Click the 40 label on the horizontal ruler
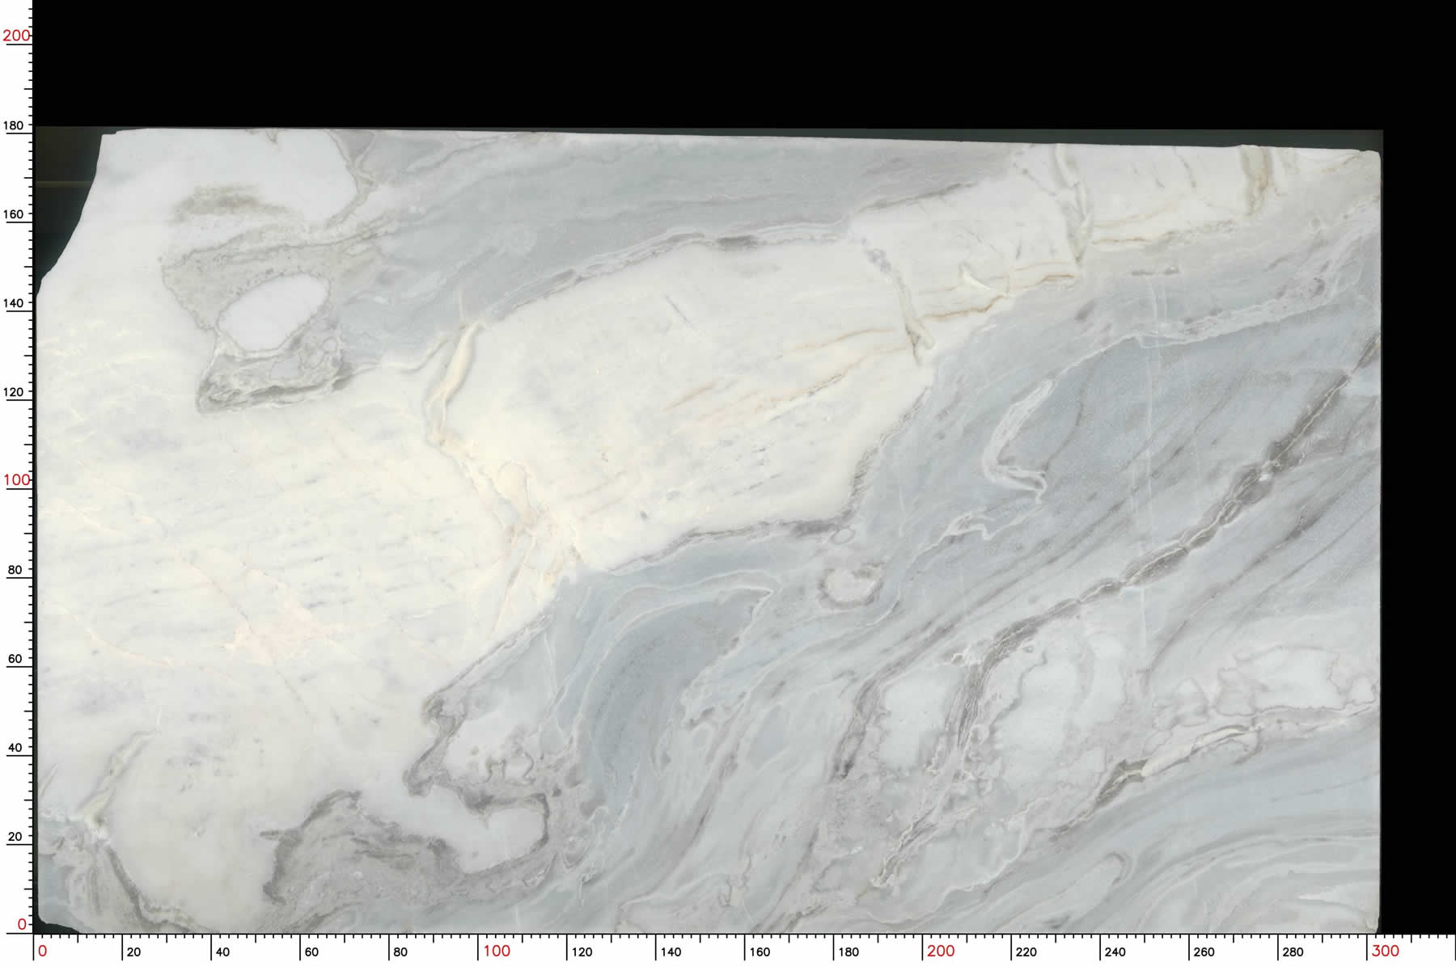This screenshot has height=967, width=1456. coord(222,952)
